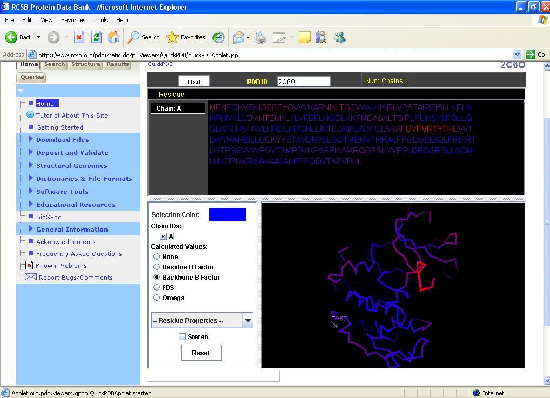Open the Search magnifier toolbar button

143,37
